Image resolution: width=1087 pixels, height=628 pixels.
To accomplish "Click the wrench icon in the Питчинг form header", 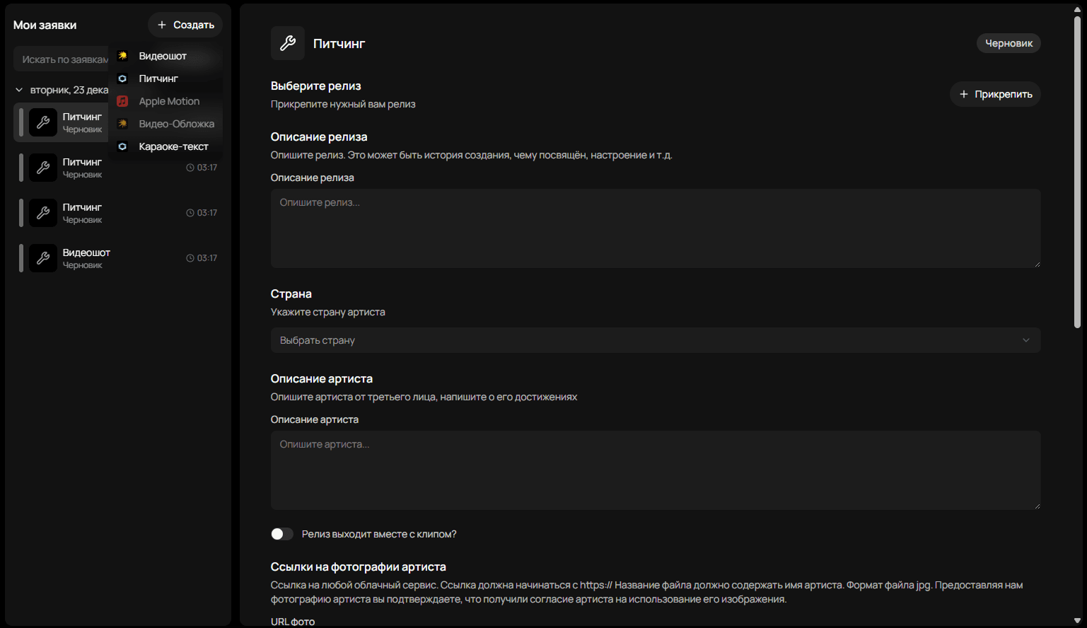I will [287, 43].
